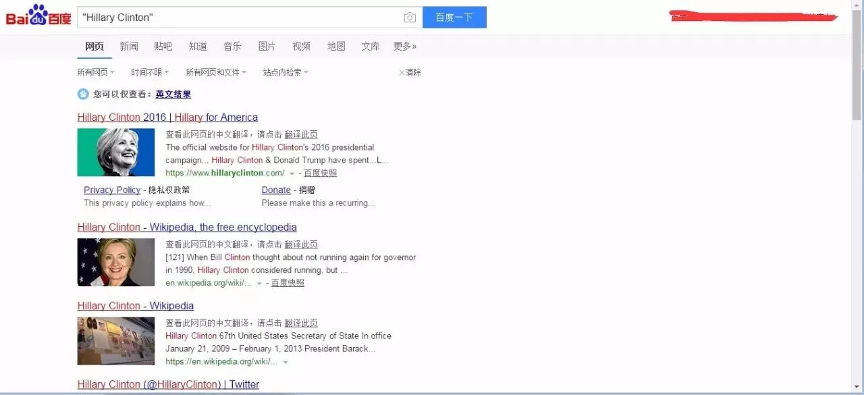The width and height of the screenshot is (864, 395).
Task: Open the "Hillary Clinton (@HillaryClinton) | Twitter" result
Action: pos(168,385)
